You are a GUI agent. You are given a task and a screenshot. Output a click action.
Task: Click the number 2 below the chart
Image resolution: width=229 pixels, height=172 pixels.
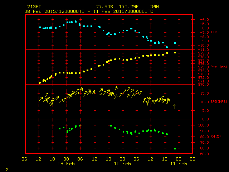click(7, 170)
